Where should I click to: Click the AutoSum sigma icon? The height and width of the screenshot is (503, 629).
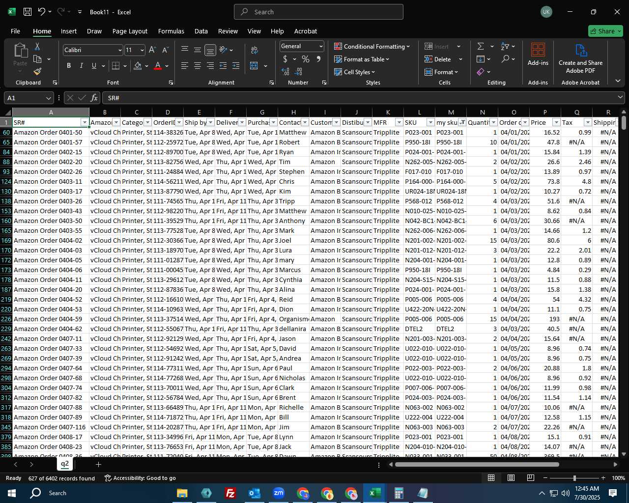[x=481, y=46]
